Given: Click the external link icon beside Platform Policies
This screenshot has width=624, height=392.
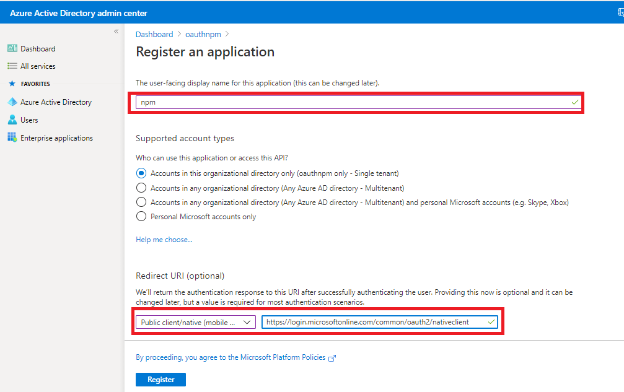Looking at the screenshot, I should click(332, 358).
